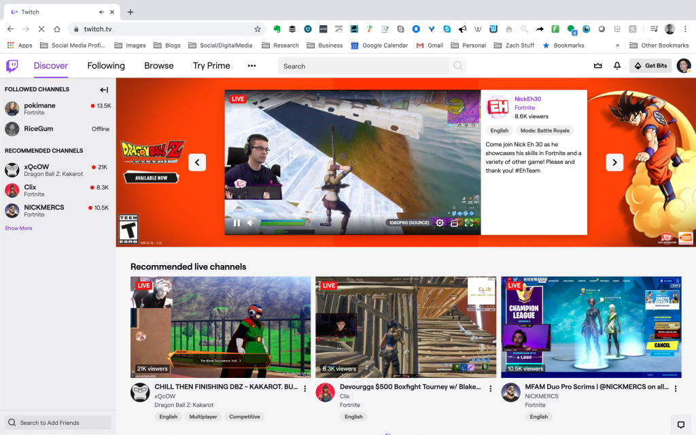Show the previous carousel stream
696x435 pixels.
(197, 162)
